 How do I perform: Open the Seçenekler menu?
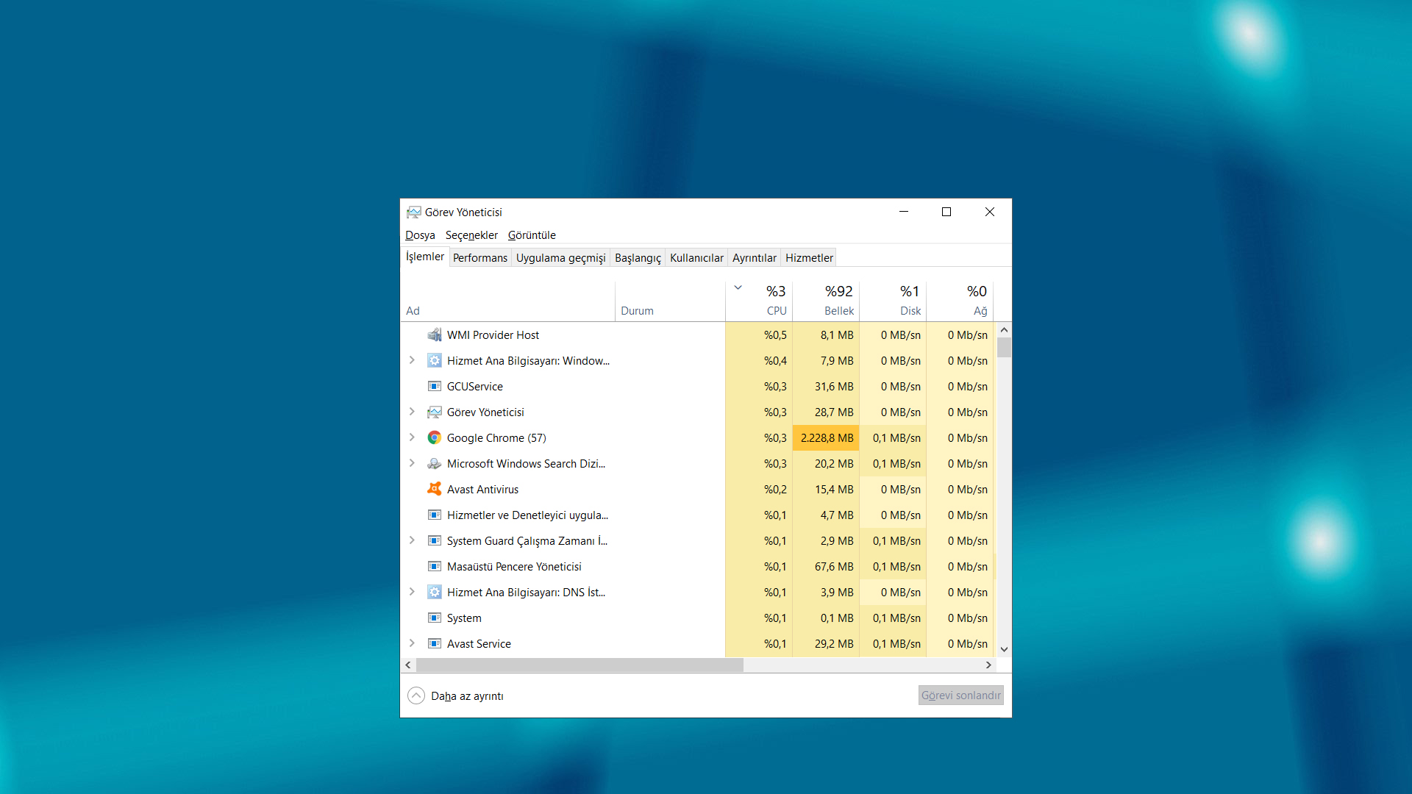[471, 235]
